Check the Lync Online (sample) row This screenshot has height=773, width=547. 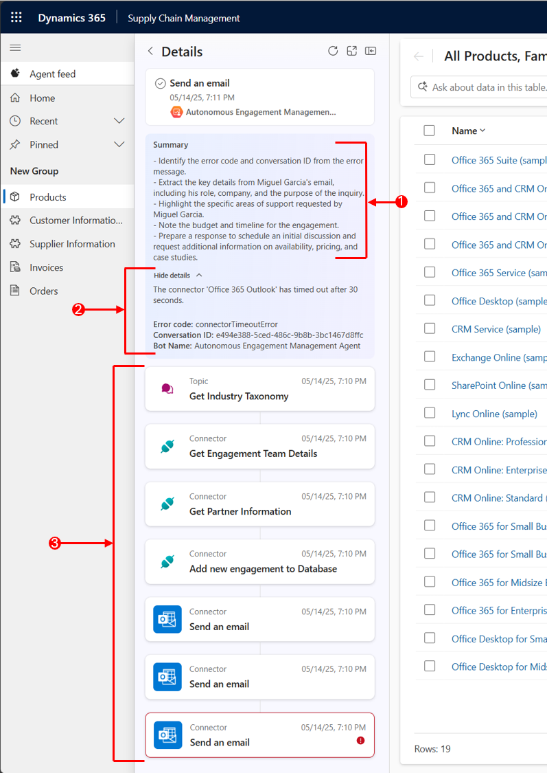(x=430, y=413)
